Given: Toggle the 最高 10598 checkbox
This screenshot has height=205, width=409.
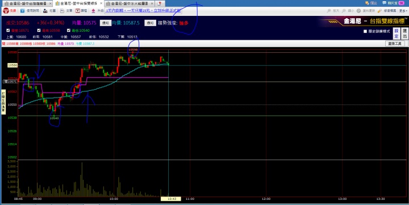Looking at the screenshot, I should [x=39, y=30].
